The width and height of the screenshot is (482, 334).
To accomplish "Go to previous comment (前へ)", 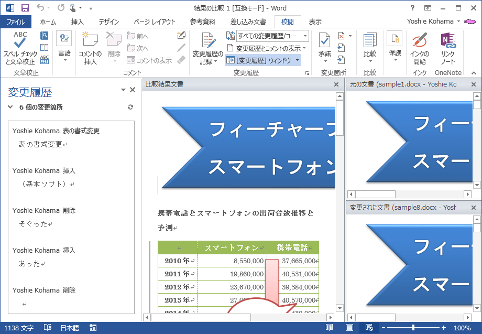I will coord(138,36).
